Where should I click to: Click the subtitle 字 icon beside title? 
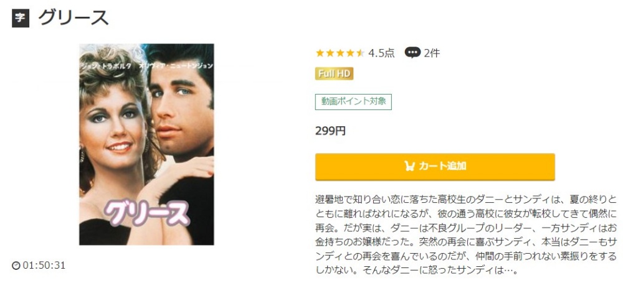click(21, 18)
